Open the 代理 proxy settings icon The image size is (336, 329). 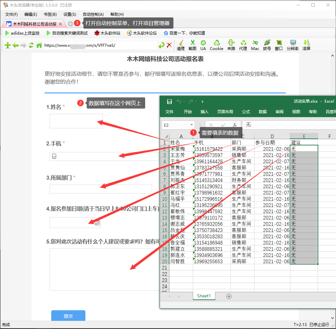pyautogui.click(x=243, y=45)
